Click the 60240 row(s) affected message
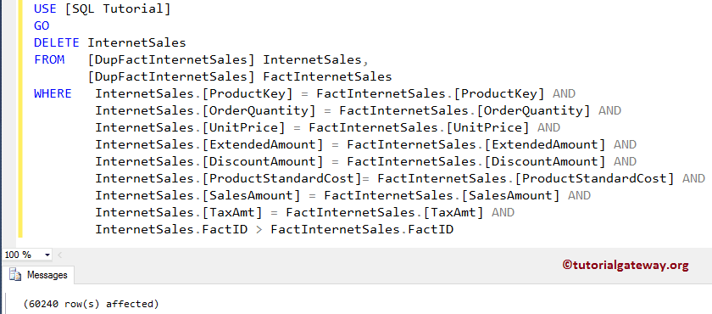This screenshot has width=712, height=314. pyautogui.click(x=92, y=304)
